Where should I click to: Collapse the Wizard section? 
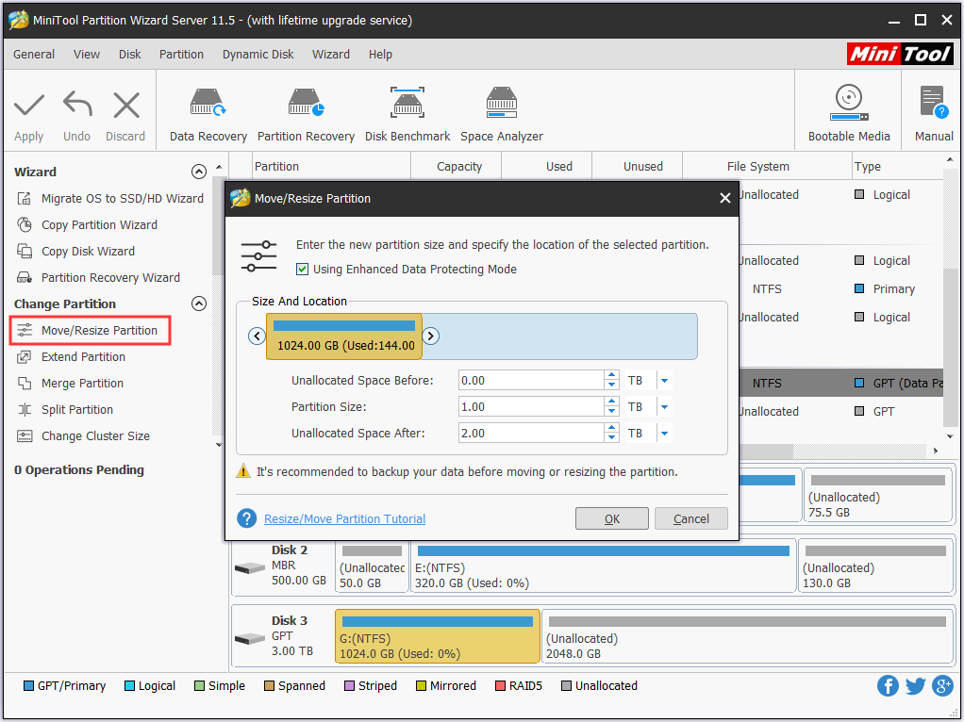point(199,172)
